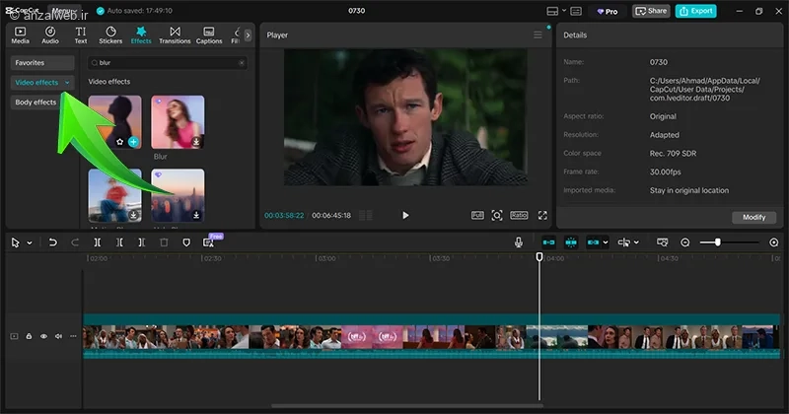Image resolution: width=789 pixels, height=414 pixels.
Task: Mute the track with speaker icon
Action: pos(58,336)
